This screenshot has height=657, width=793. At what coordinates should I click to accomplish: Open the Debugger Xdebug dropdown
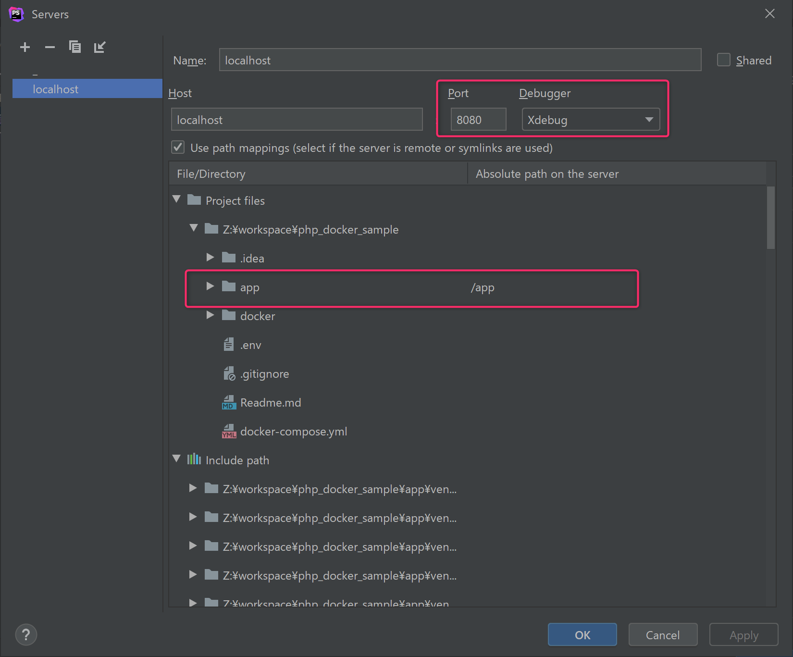pyautogui.click(x=591, y=120)
